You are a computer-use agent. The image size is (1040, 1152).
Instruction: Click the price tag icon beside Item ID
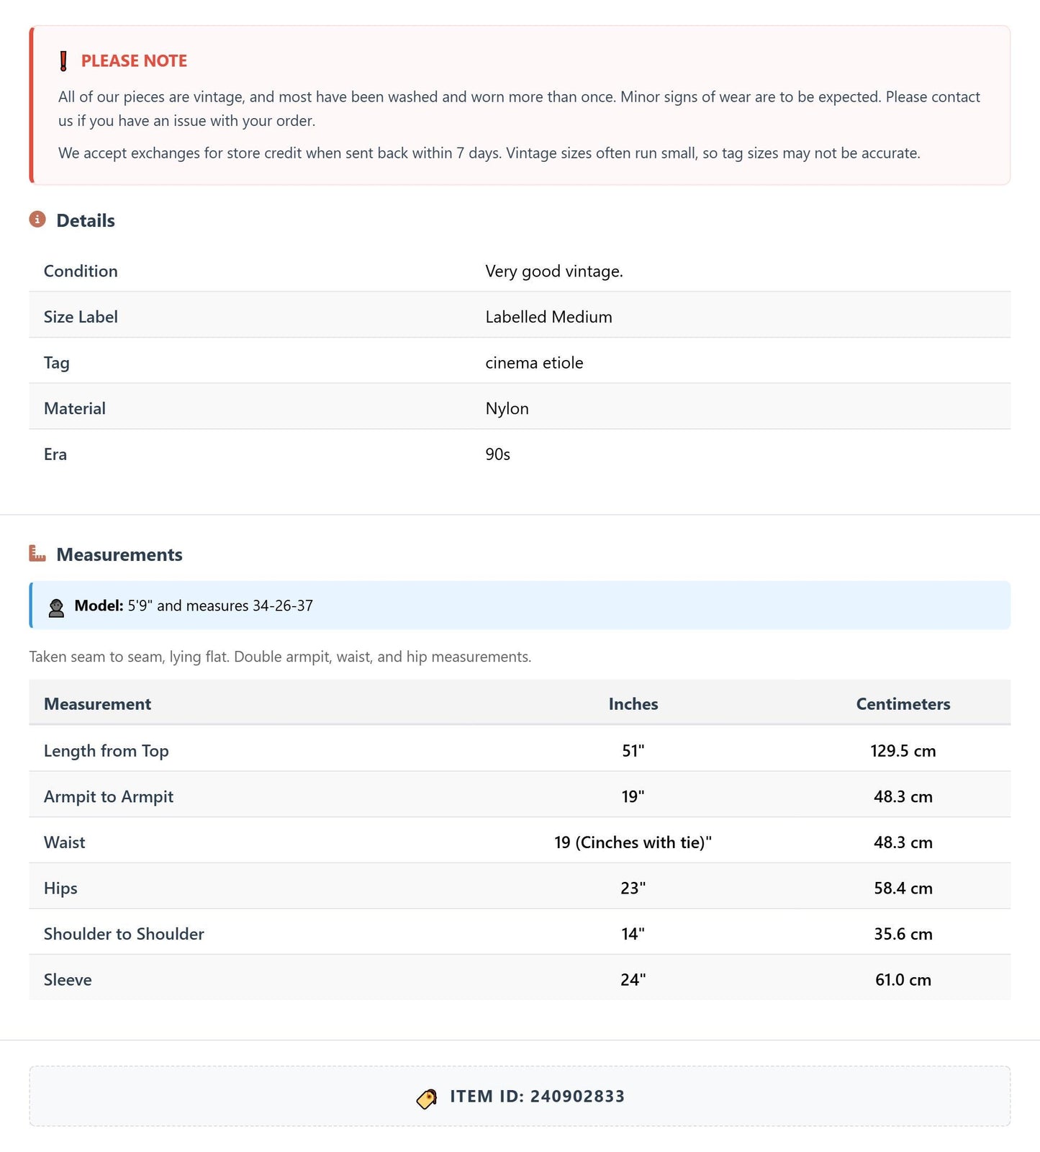click(427, 1098)
